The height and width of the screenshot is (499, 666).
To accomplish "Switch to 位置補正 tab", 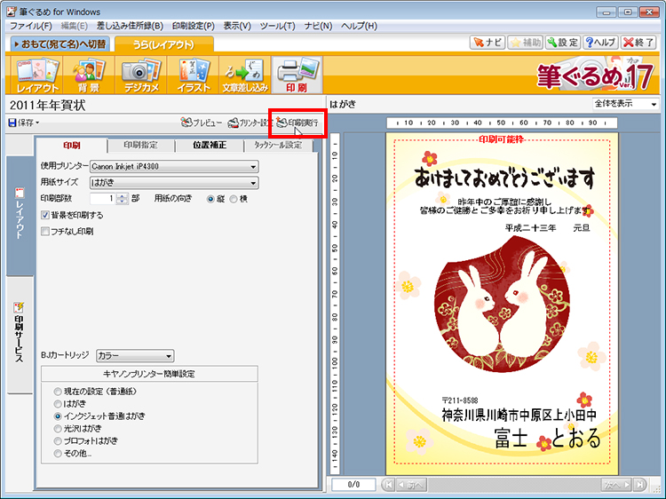I will 210,146.
